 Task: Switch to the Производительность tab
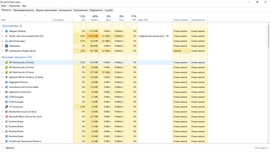[24, 10]
